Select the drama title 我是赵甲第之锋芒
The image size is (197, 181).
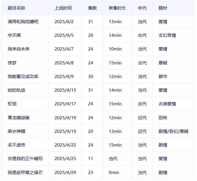coord(25,172)
